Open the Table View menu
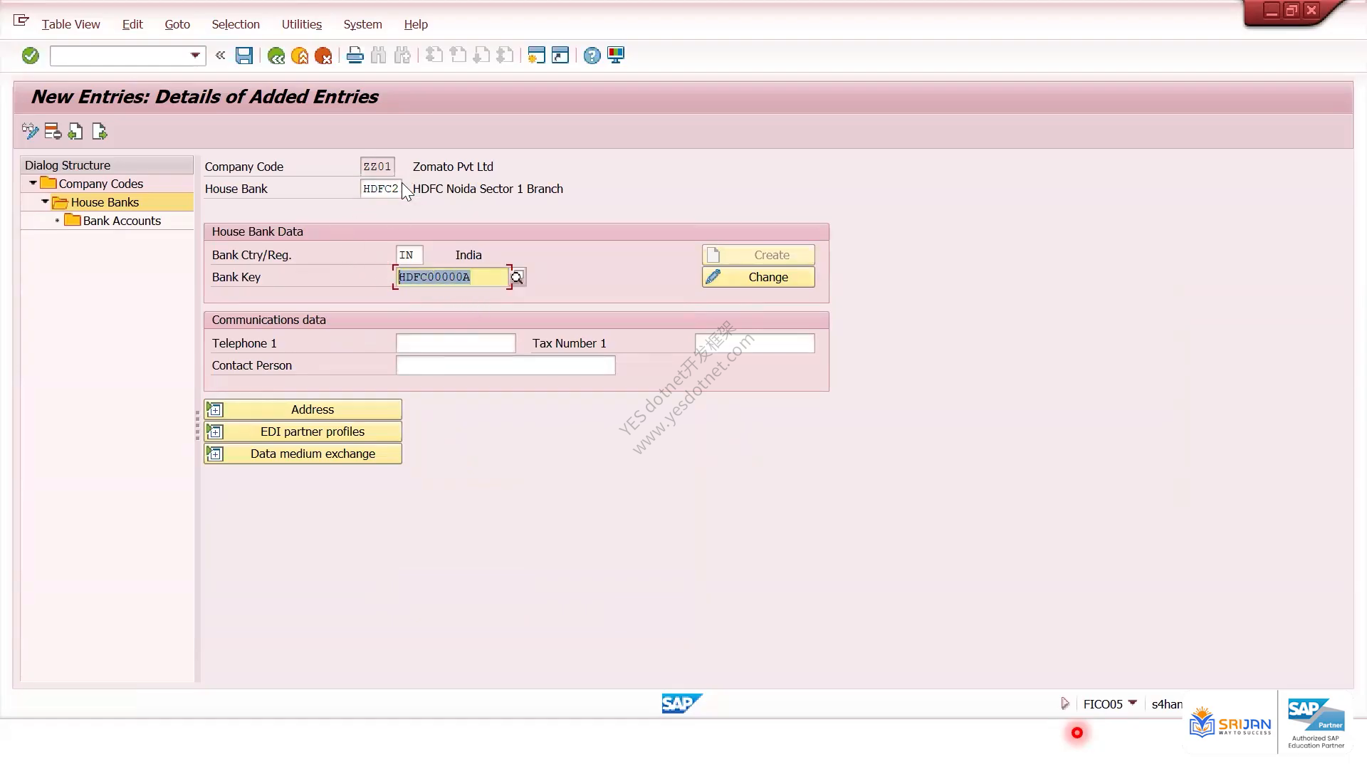Screen dimensions: 1367x769 70,24
